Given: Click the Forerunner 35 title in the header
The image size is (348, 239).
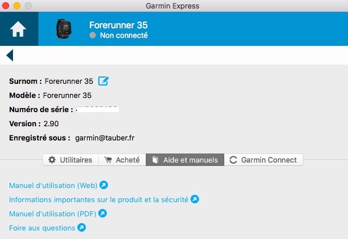Looking at the screenshot, I should [118, 25].
